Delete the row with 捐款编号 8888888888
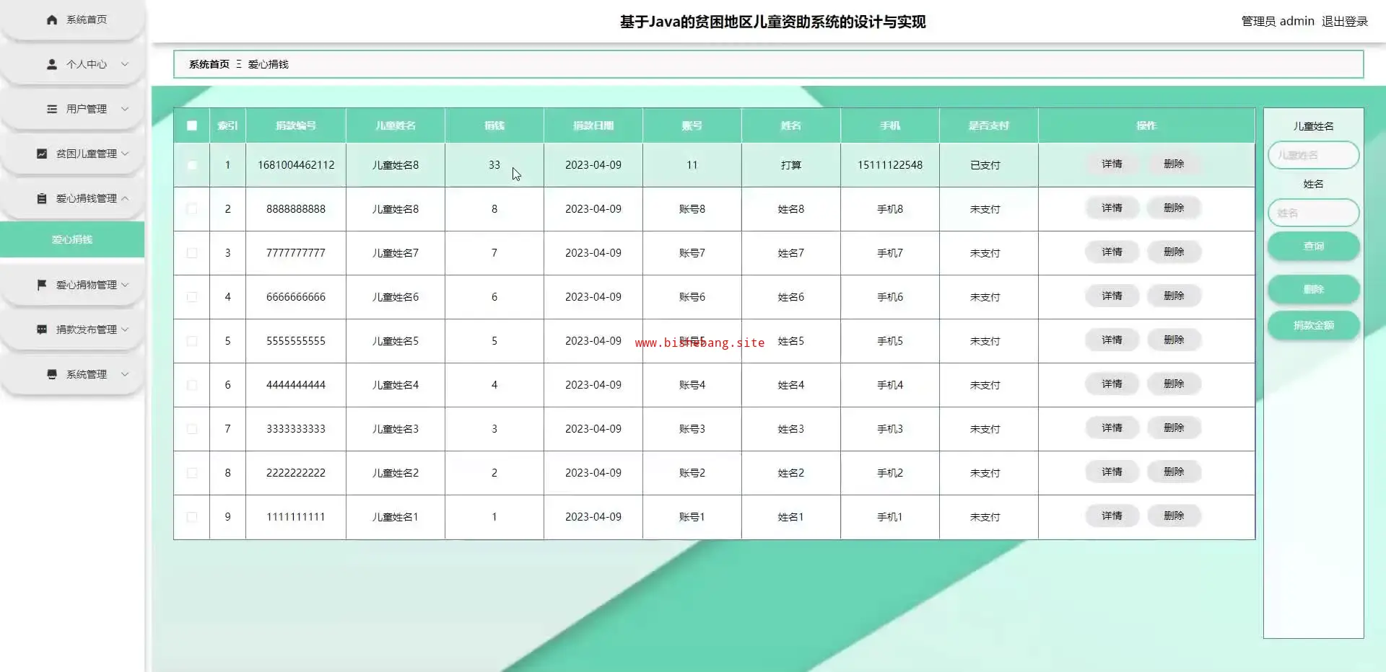The image size is (1386, 672). (x=1174, y=208)
